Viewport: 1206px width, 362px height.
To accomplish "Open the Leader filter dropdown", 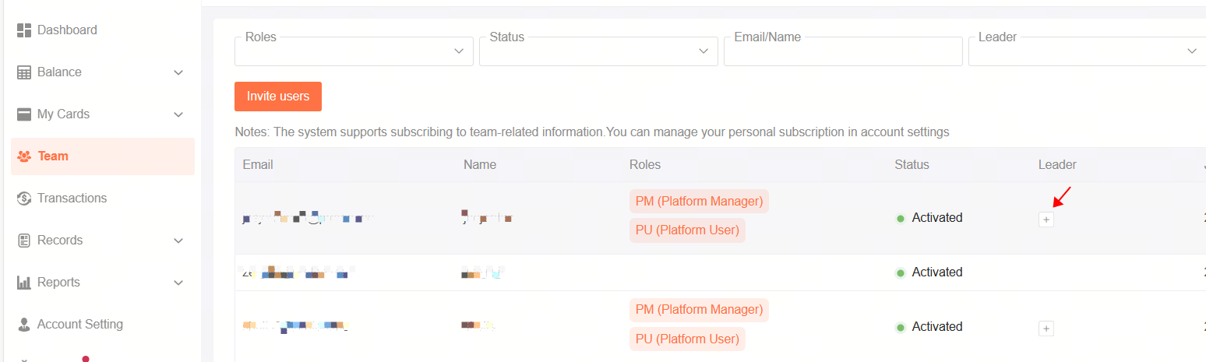I will click(1087, 51).
